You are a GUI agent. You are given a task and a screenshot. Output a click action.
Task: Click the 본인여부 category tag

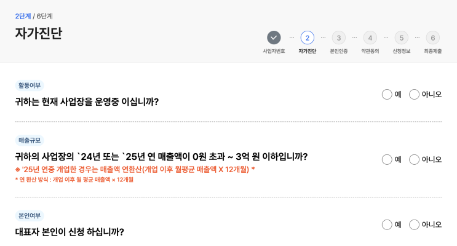(x=30, y=216)
